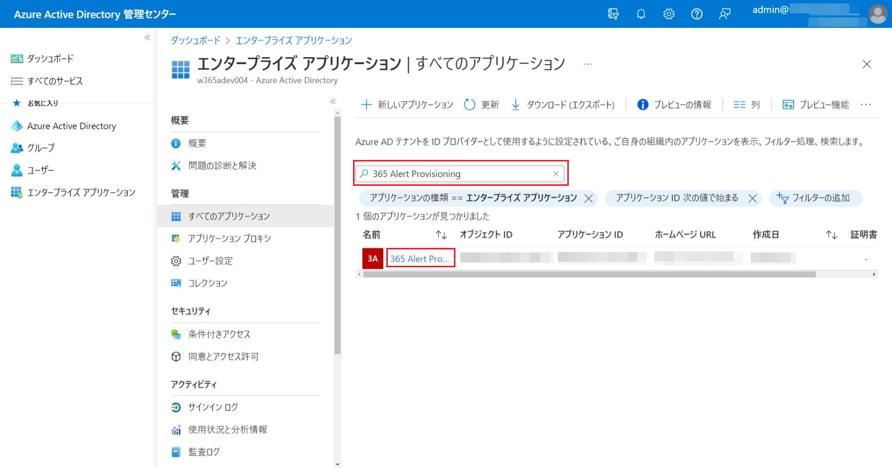Collapse the left navigation sidebar
Viewport: 892px width, 468px height.
point(147,38)
